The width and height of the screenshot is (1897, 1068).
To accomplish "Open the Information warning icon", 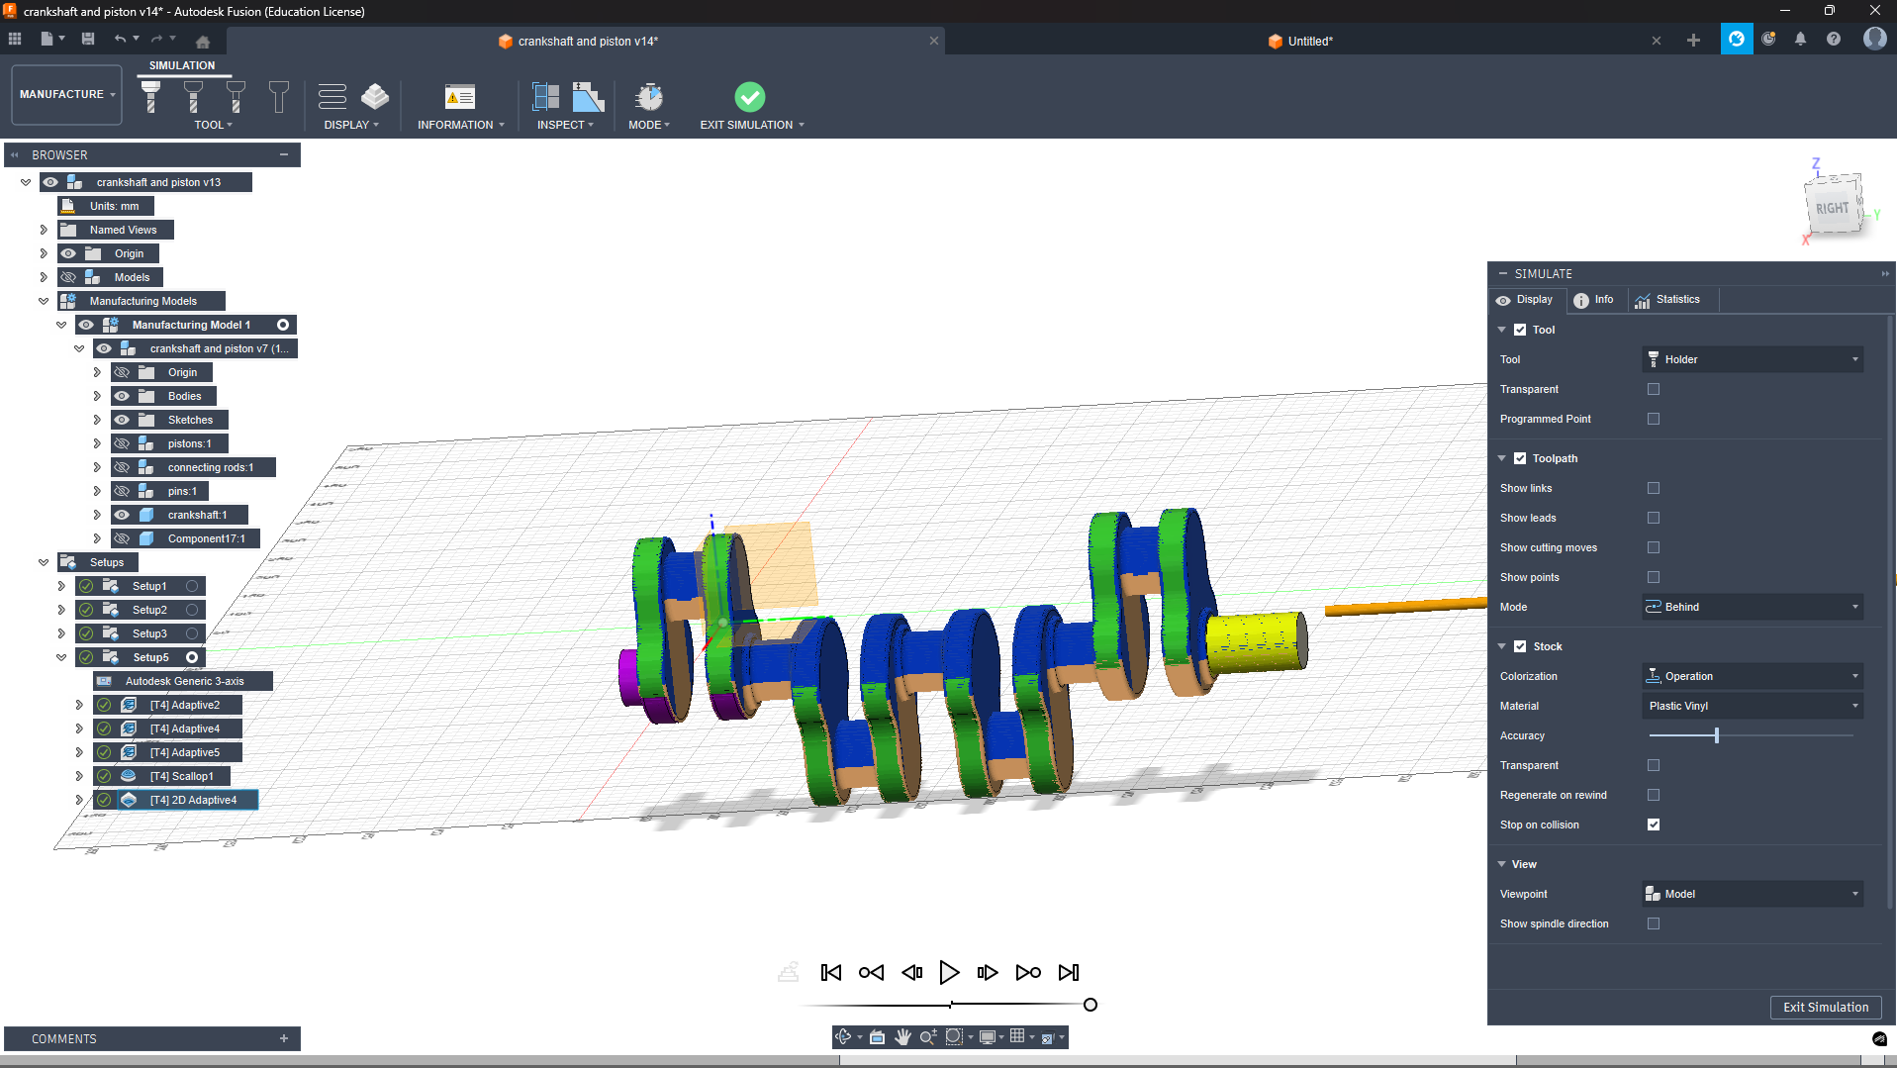I will (460, 96).
